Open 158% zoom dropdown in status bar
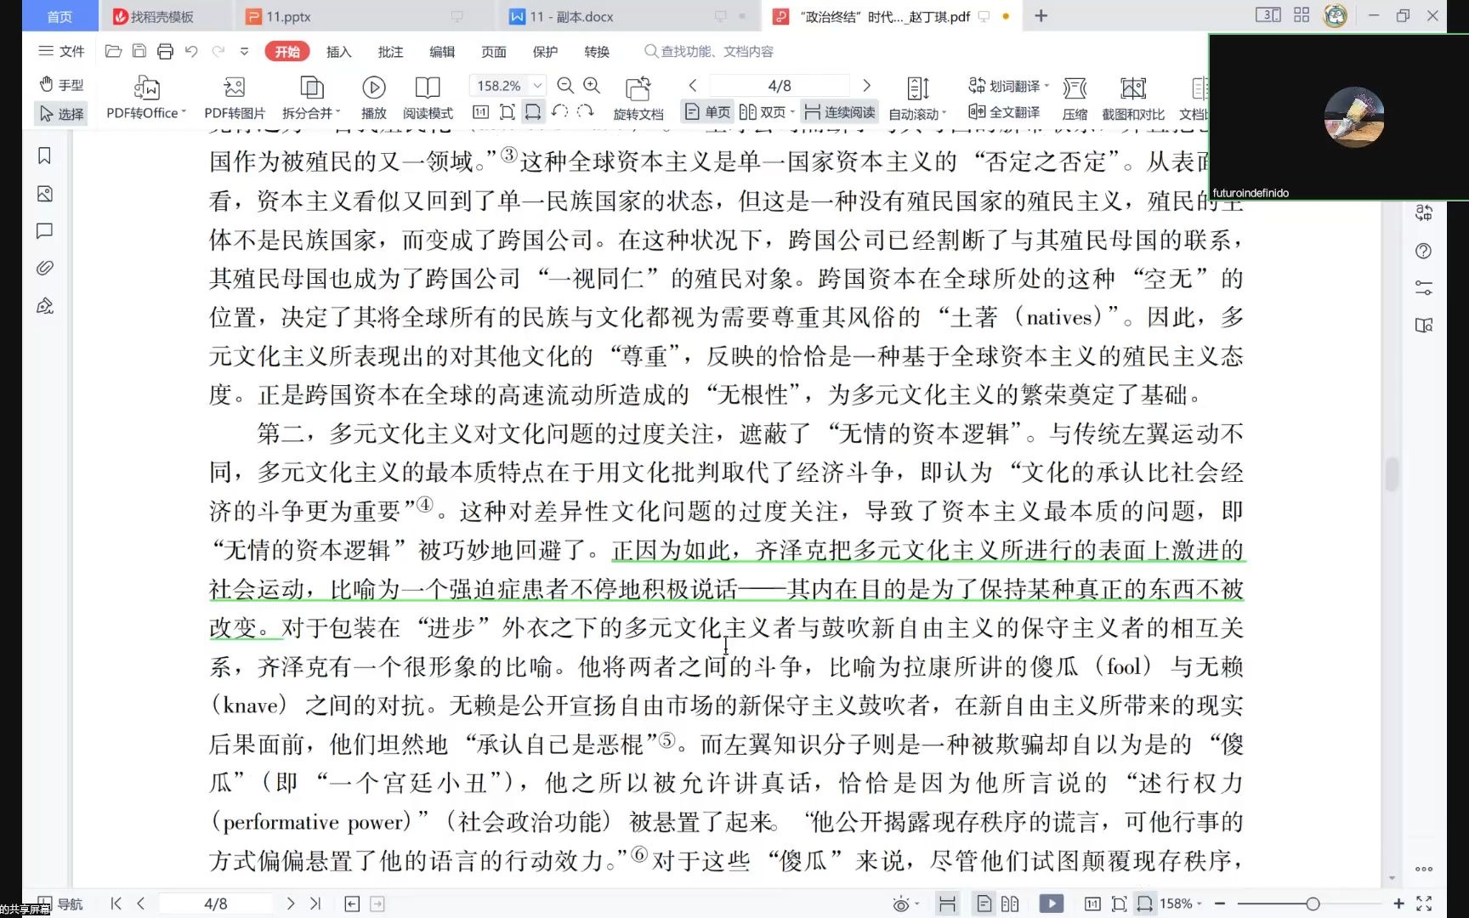The image size is (1469, 918). point(1182,904)
